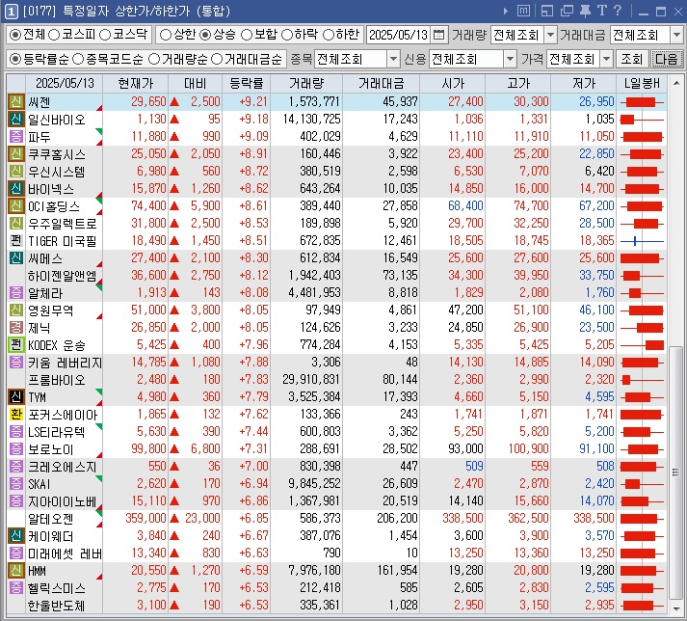Click the candle bar chart for 씨젠
This screenshot has width=687, height=621.
(642, 102)
